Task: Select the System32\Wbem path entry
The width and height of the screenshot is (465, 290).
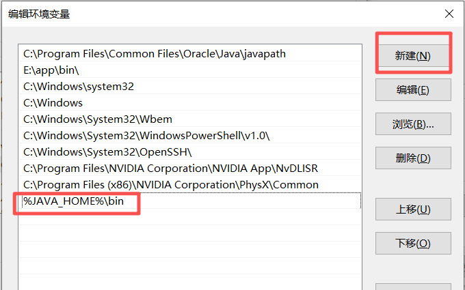Action: click(x=190, y=119)
